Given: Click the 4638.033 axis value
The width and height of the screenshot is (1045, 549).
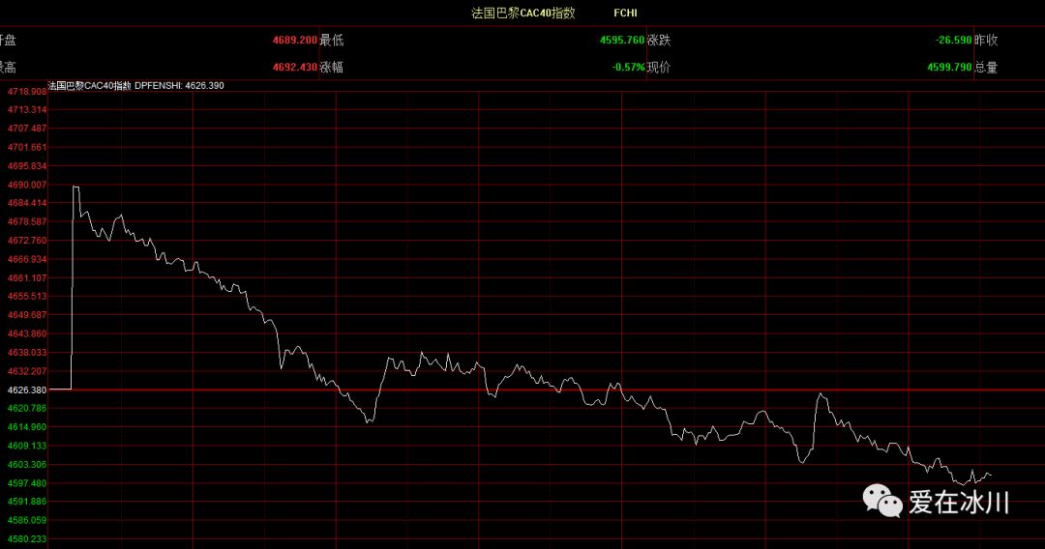Looking at the screenshot, I should pyautogui.click(x=27, y=352).
